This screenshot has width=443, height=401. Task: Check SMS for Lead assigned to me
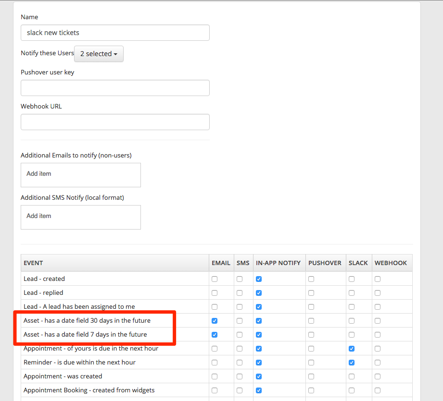(240, 307)
